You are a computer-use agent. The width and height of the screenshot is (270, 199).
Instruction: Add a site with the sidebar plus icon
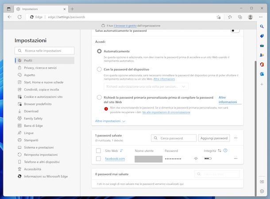(x=262, y=84)
